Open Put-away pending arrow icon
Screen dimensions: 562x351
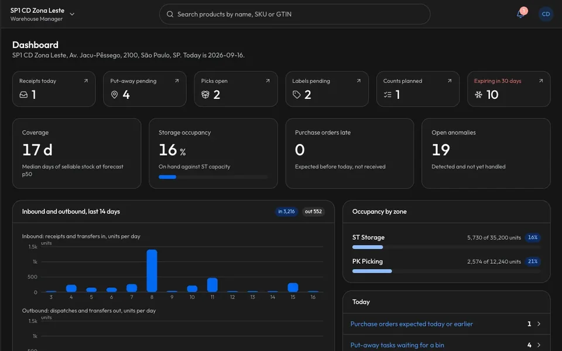coord(177,81)
